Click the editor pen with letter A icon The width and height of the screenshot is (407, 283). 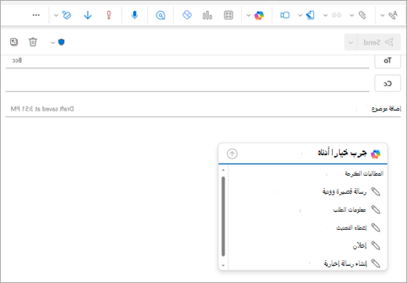[x=393, y=15]
